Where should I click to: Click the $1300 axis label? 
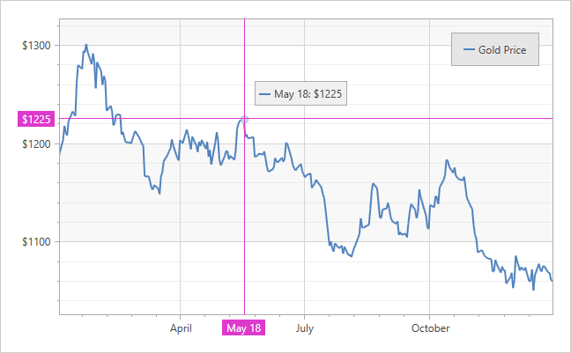(x=37, y=45)
